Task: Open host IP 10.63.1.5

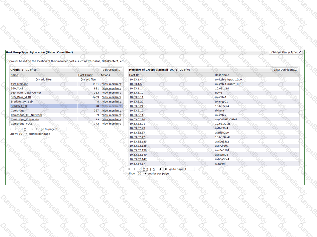Action: (136, 84)
